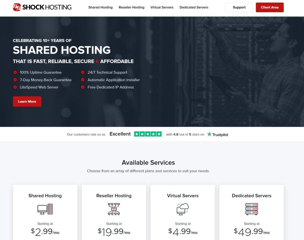
Task: Click the Free Dedicated IP Address checkmark icon
Action: point(83,87)
